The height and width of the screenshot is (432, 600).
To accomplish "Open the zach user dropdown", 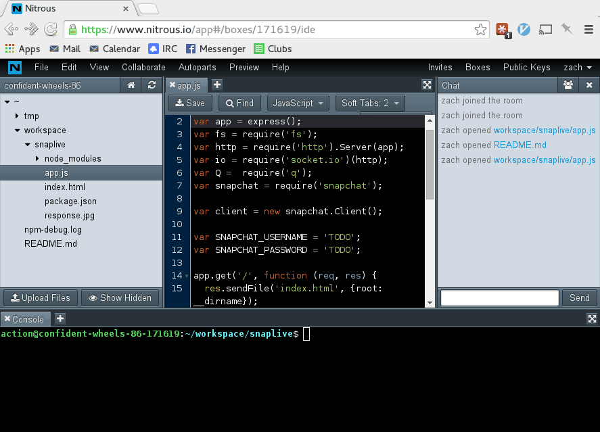I will (578, 68).
